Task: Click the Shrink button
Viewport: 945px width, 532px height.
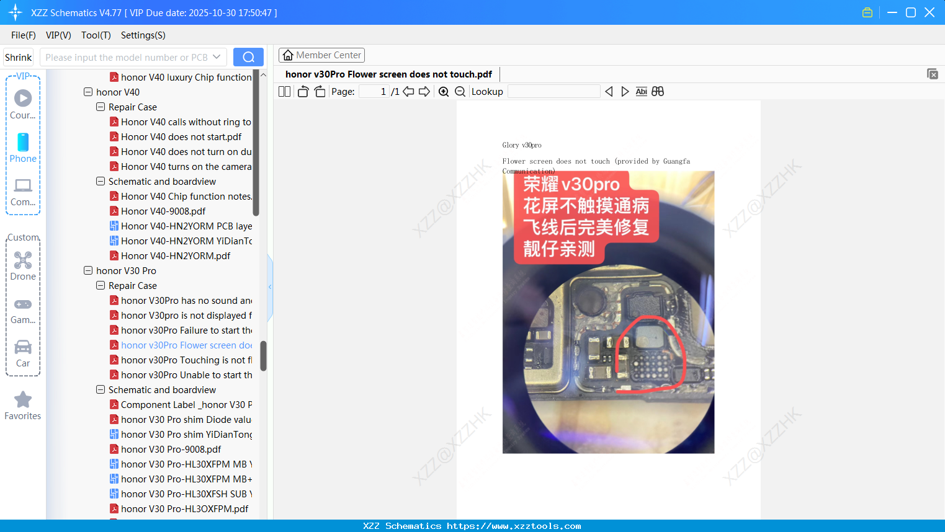Action: point(18,57)
